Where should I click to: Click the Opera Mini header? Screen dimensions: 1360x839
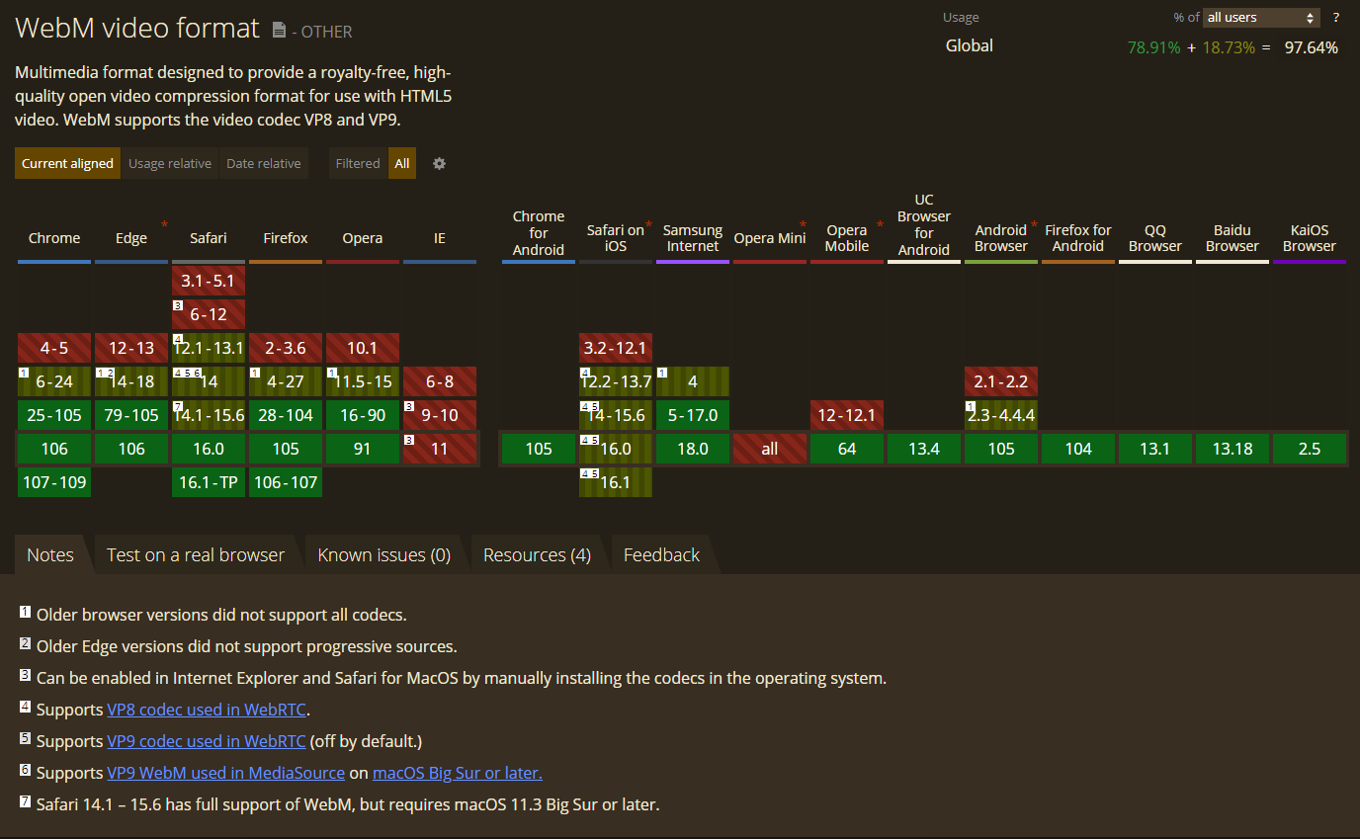coord(770,238)
